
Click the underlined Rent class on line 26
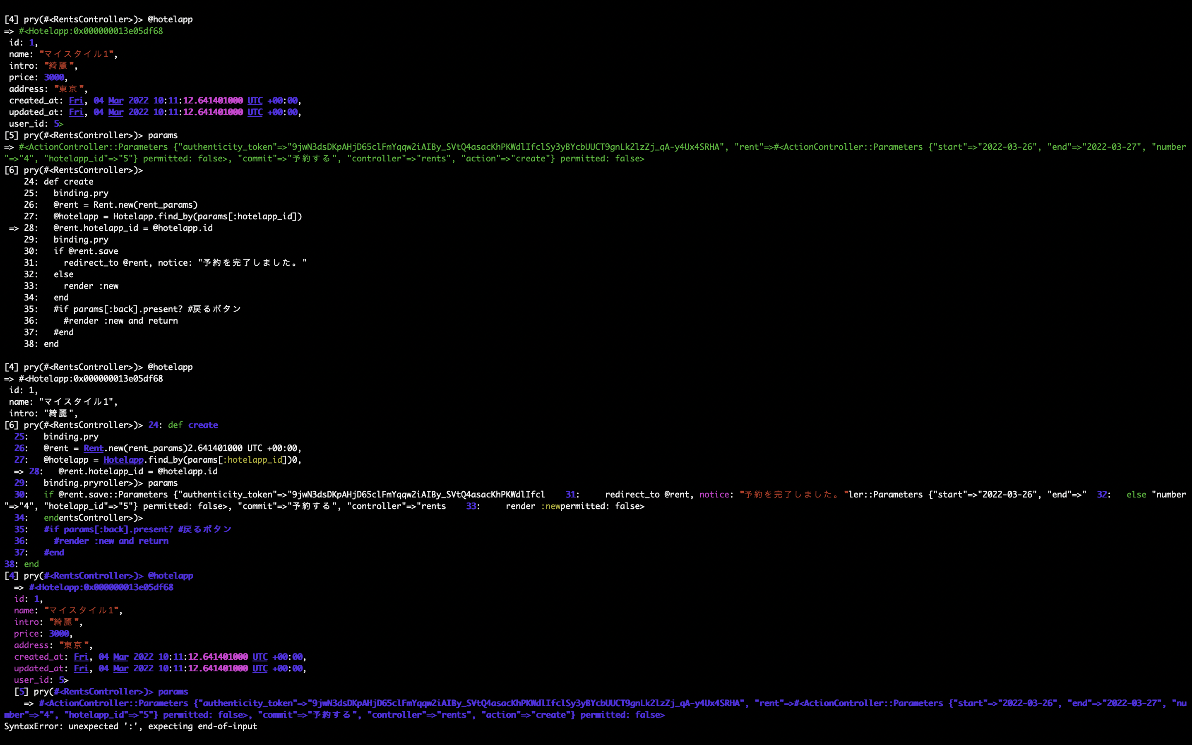click(93, 448)
